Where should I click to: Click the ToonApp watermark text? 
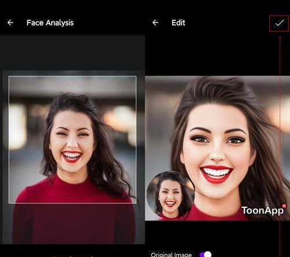263,211
